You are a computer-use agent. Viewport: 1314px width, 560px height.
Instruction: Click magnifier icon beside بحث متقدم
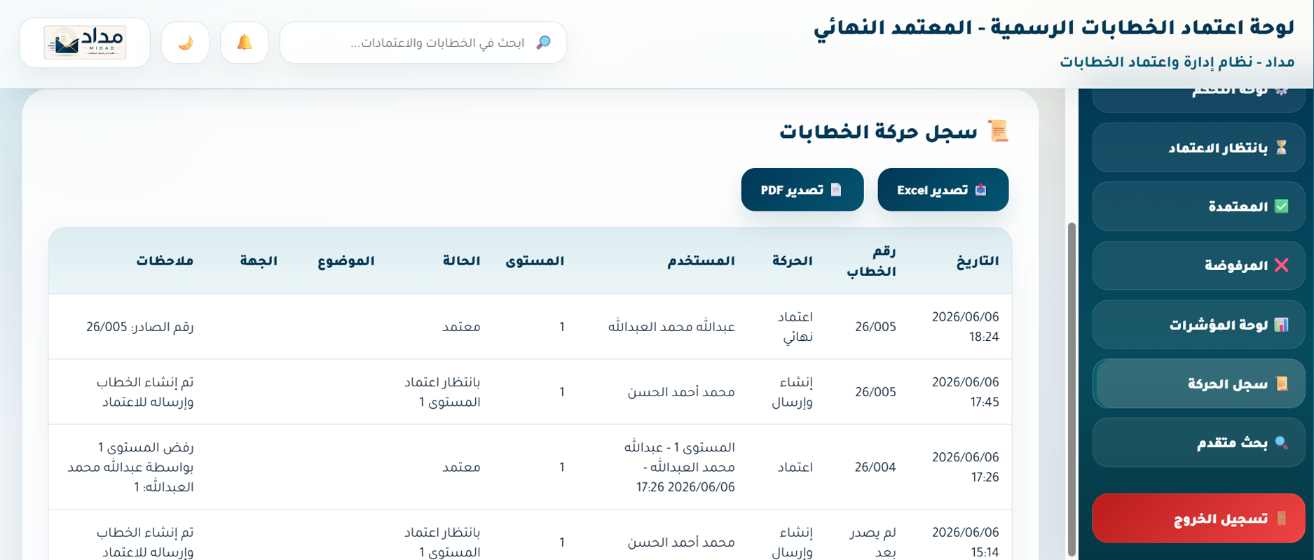[x=1281, y=442]
